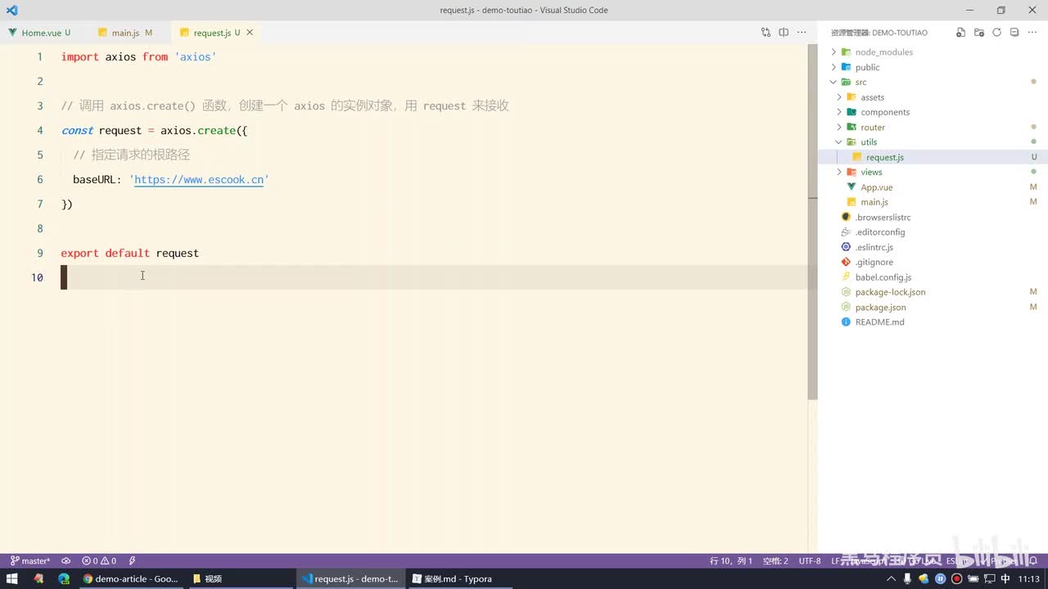
Task: Refresh the Explorer file tree
Action: coord(996,33)
